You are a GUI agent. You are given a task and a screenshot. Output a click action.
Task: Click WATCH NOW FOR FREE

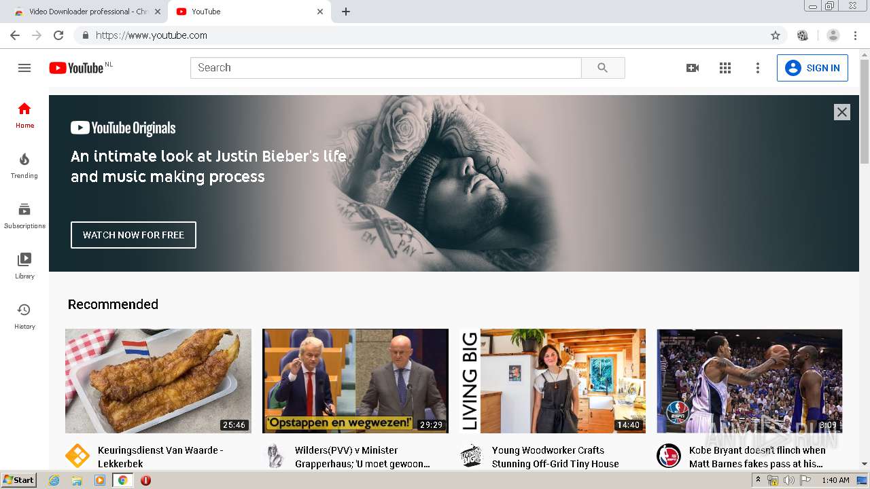133,235
